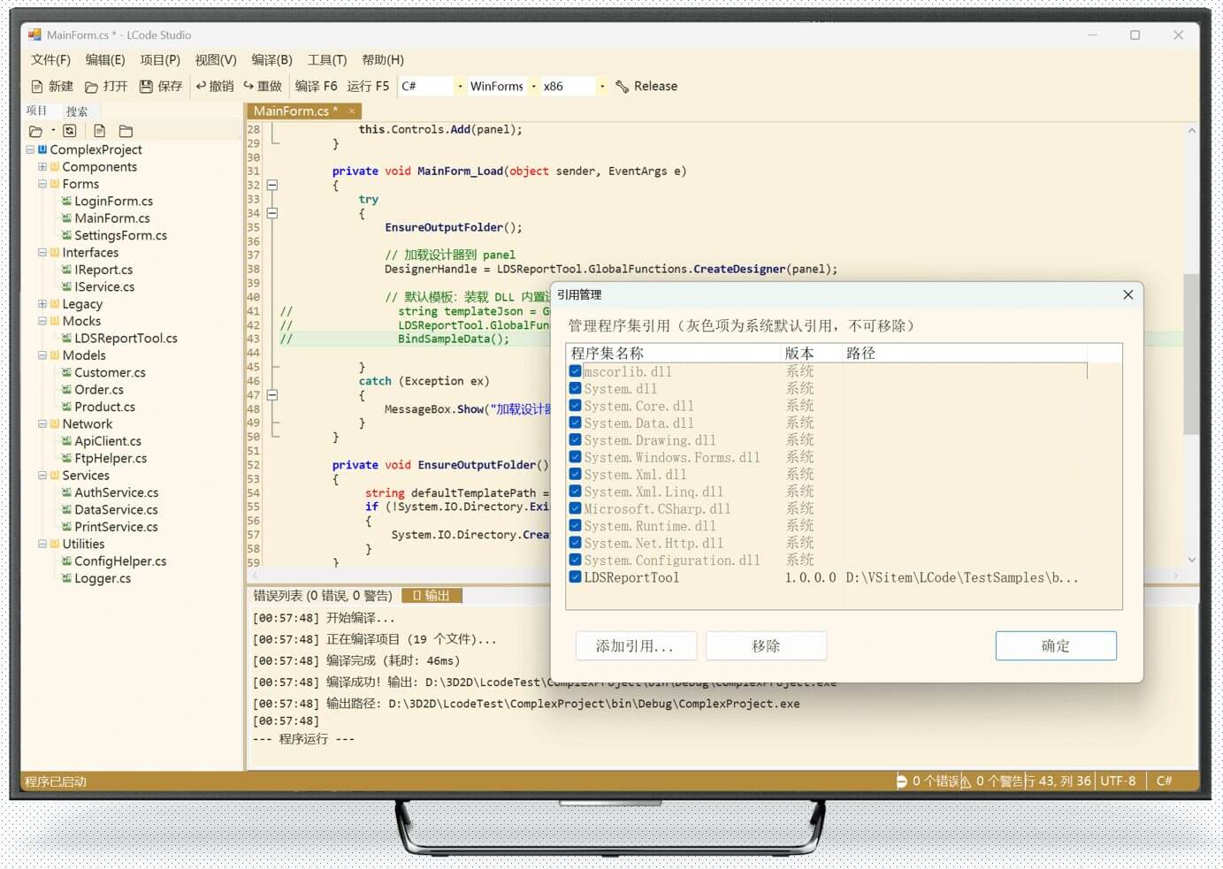Viewport: 1223px width, 869px height.
Task: Click the 添加引用... button
Action: point(635,646)
